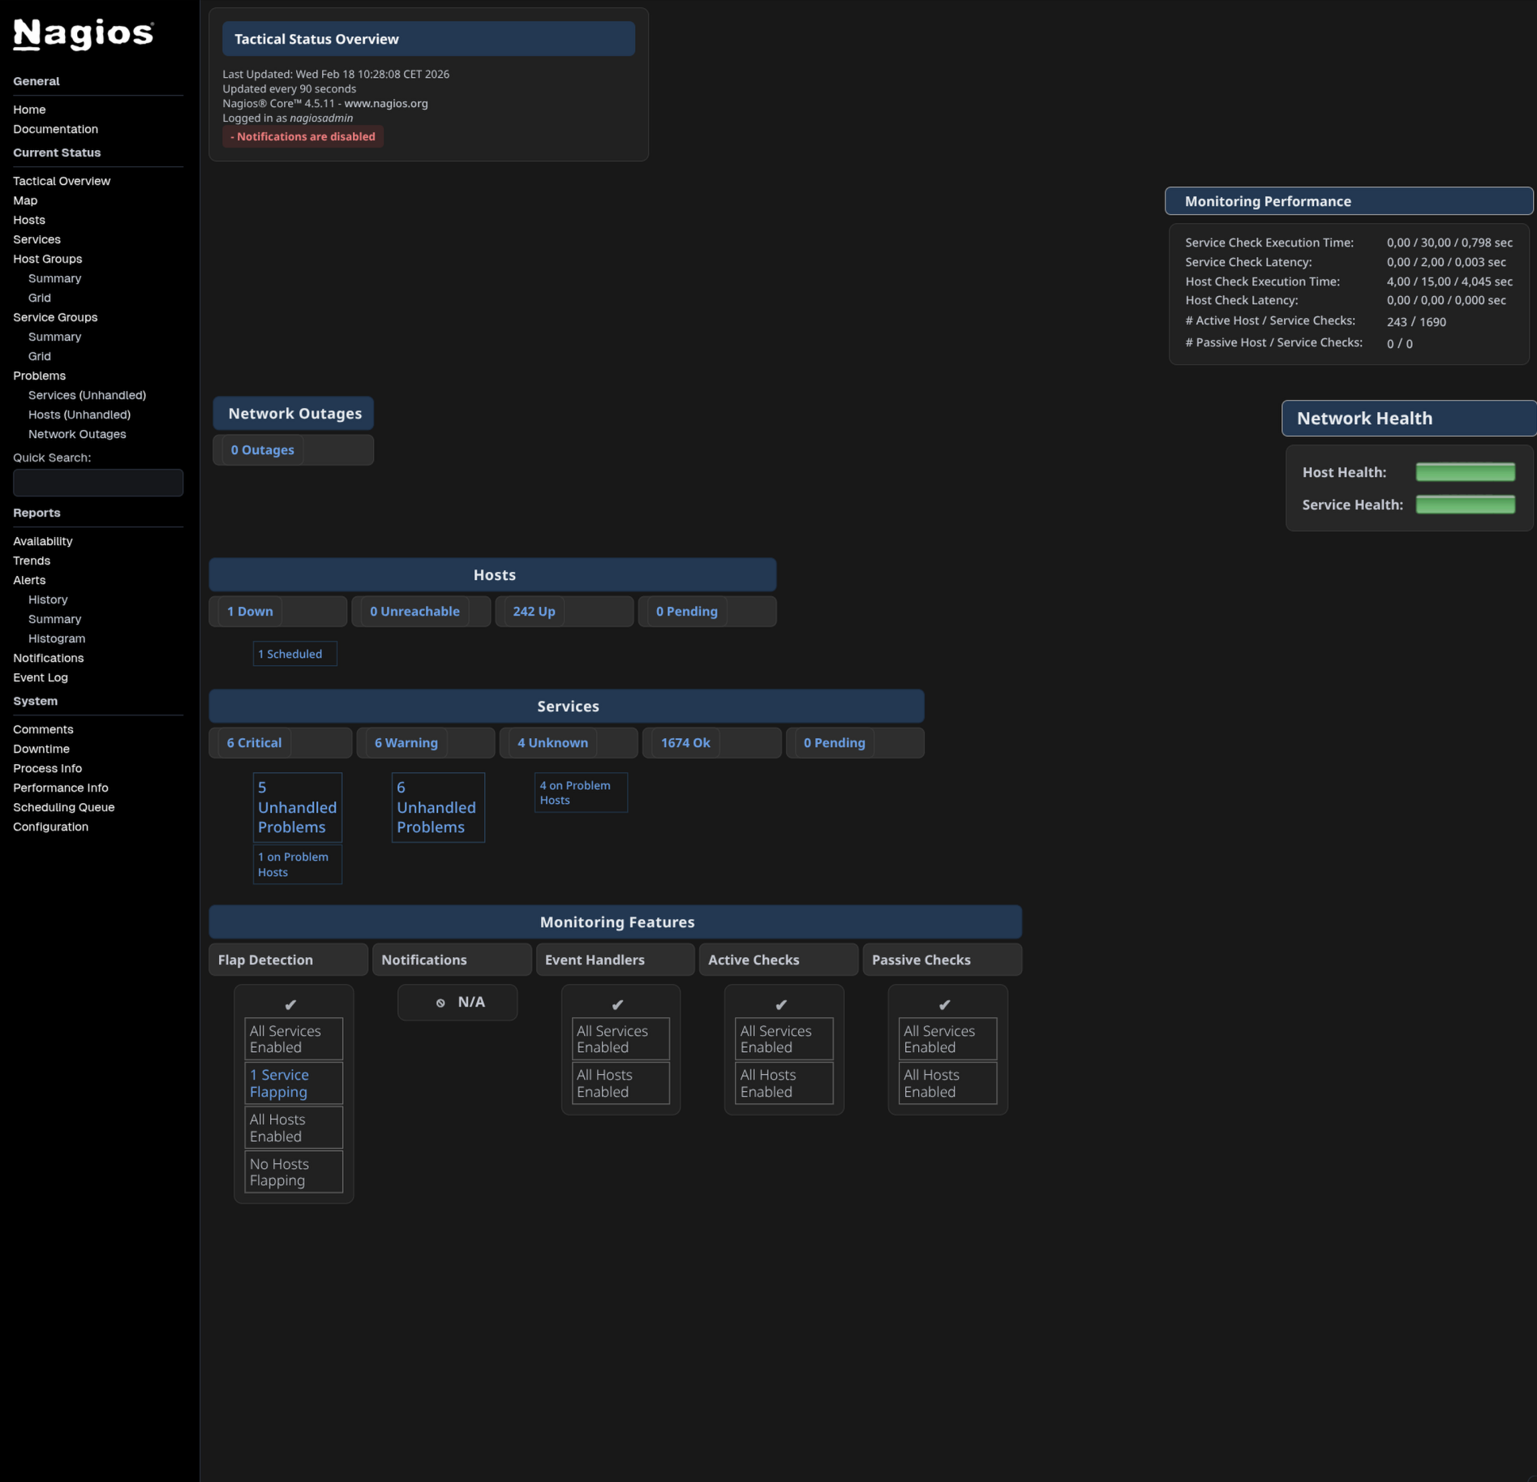The image size is (1537, 1482).
Task: Click the Notifications N/A disabled icon
Action: click(x=440, y=1003)
